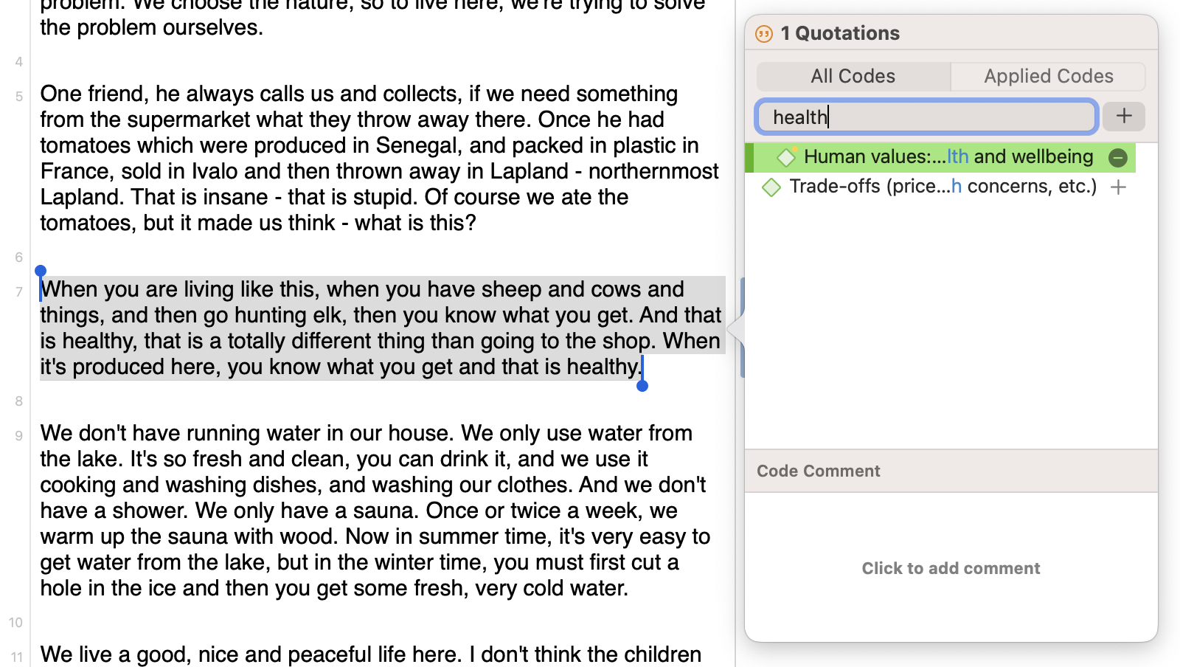The height and width of the screenshot is (667, 1180).
Task: Switch to the Applied Codes tab
Action: pos(1048,76)
